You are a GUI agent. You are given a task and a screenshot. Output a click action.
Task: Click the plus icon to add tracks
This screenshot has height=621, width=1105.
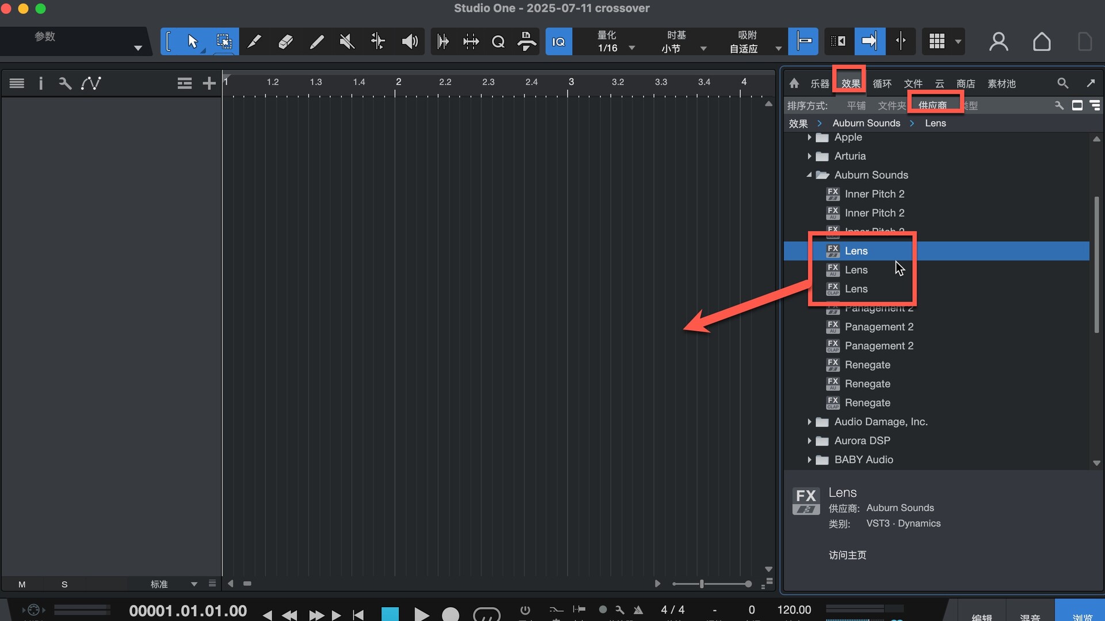(x=209, y=83)
